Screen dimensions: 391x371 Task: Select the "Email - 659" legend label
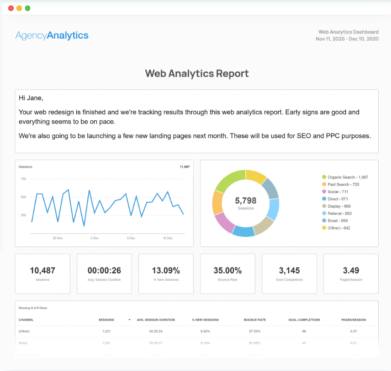(338, 220)
